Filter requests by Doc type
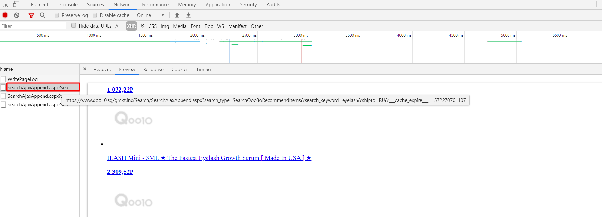The image size is (602, 217). [x=209, y=26]
